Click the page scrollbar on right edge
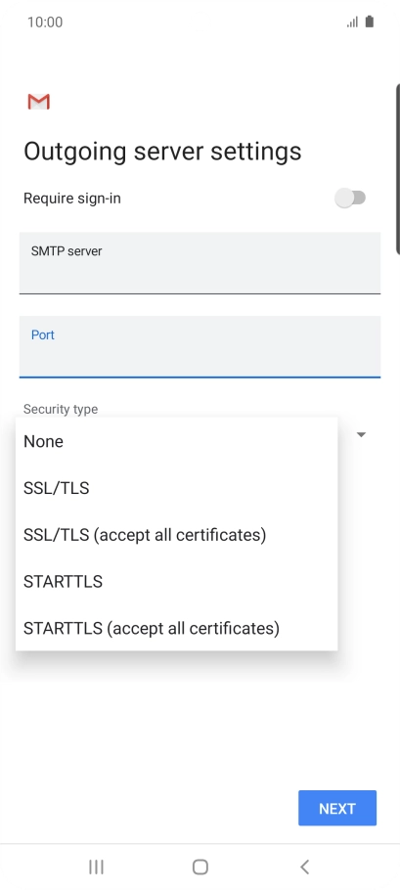400x890 pixels. tap(397, 168)
